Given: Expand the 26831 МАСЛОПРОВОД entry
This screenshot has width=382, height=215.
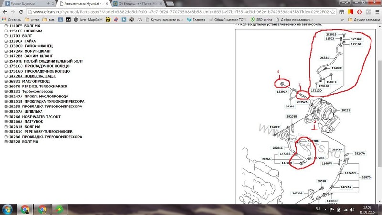Looking at the screenshot, I should 6,82.
